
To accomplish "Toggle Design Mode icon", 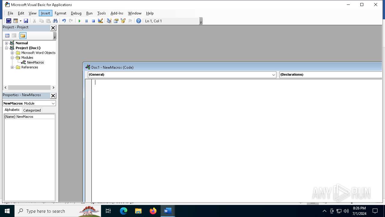I will pos(100,21).
